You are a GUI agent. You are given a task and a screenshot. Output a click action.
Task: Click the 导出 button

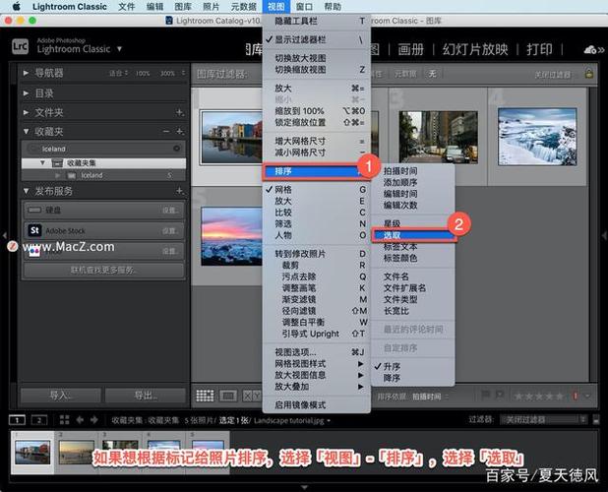click(146, 396)
